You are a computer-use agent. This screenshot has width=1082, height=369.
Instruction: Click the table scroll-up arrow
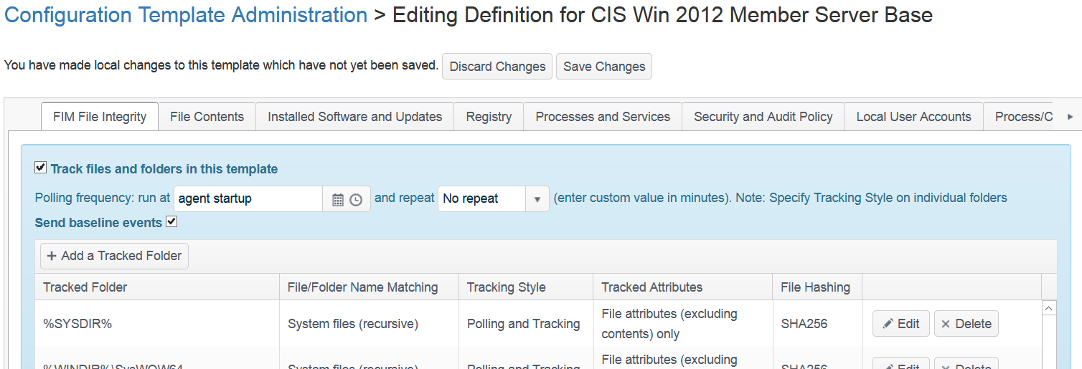(x=1048, y=308)
